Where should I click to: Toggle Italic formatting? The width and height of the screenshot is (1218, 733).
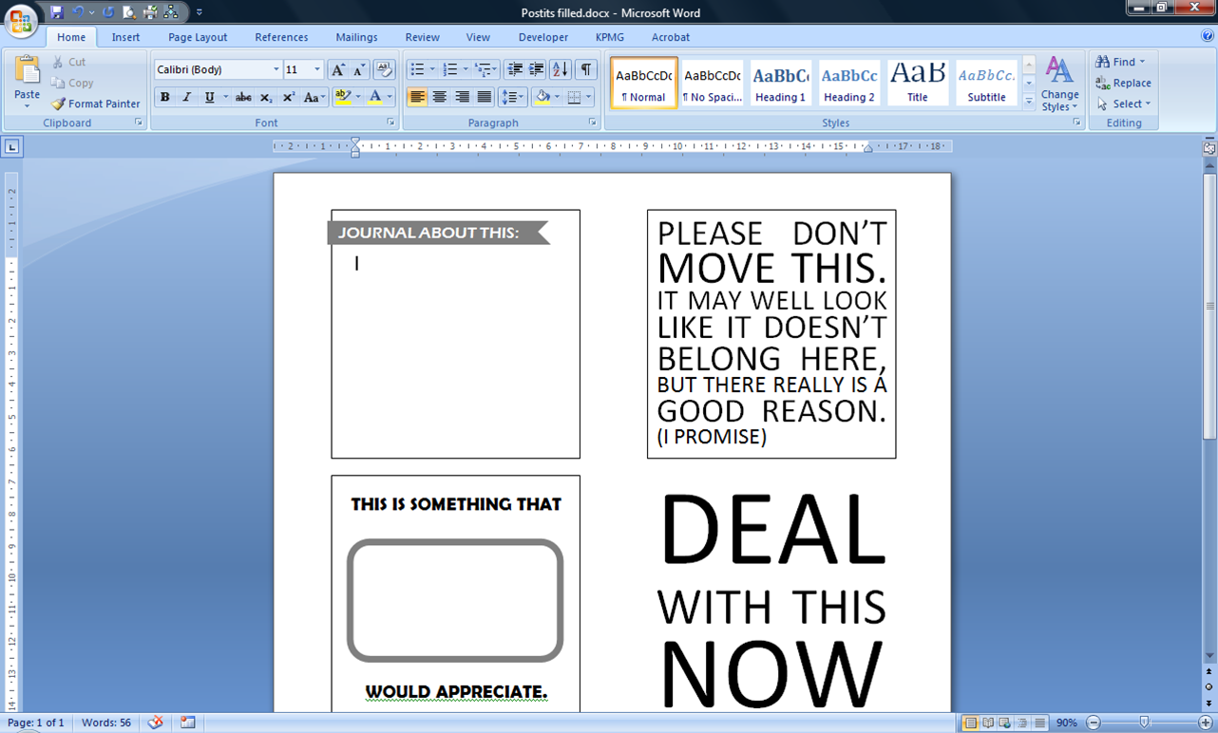pyautogui.click(x=186, y=97)
